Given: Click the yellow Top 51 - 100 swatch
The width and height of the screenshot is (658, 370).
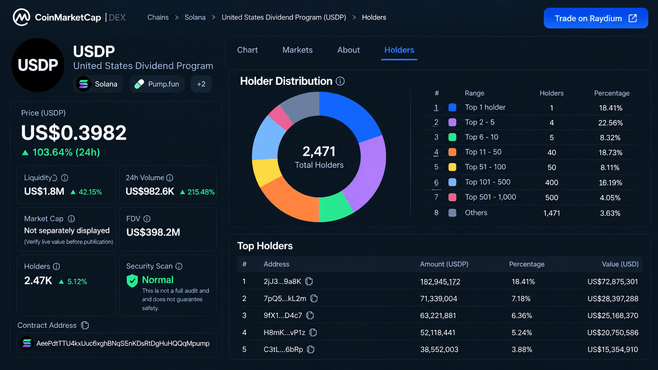Looking at the screenshot, I should (453, 167).
